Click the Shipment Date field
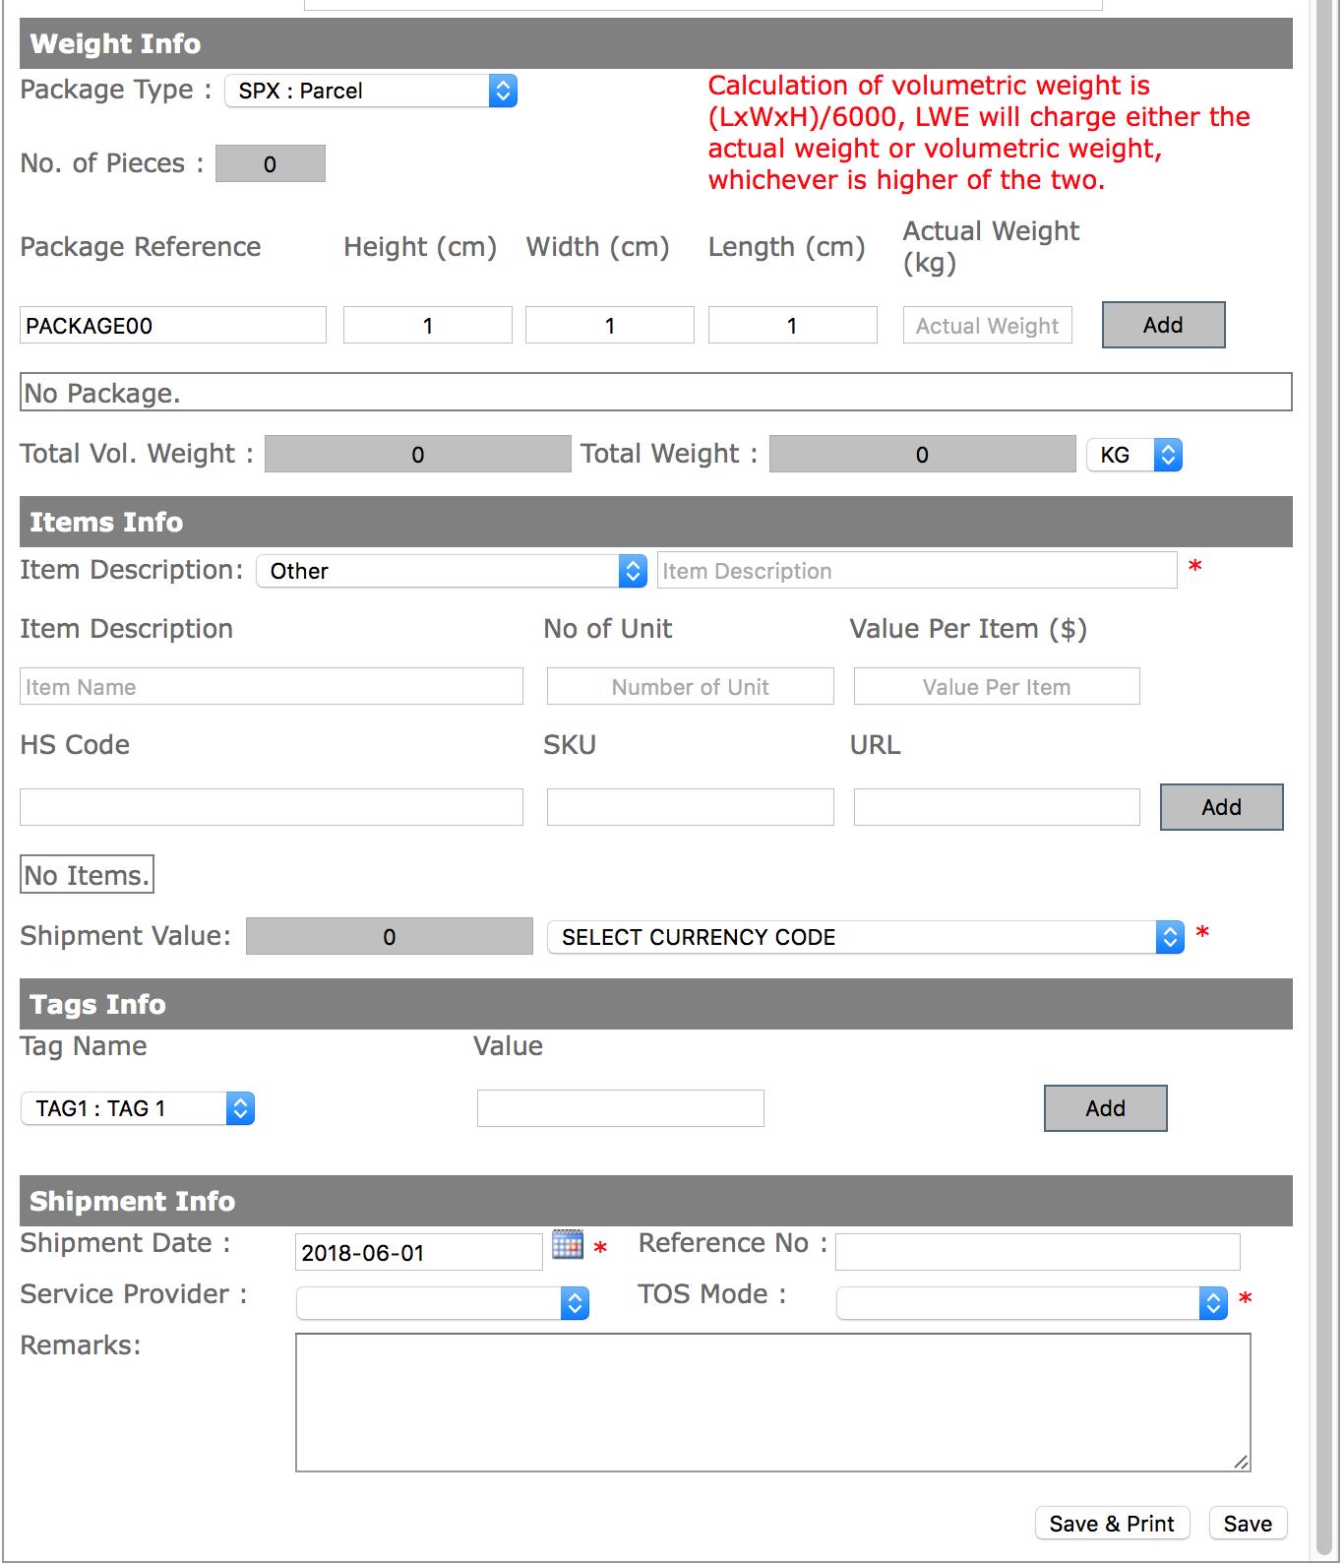The image size is (1344, 1563). pyautogui.click(x=419, y=1252)
